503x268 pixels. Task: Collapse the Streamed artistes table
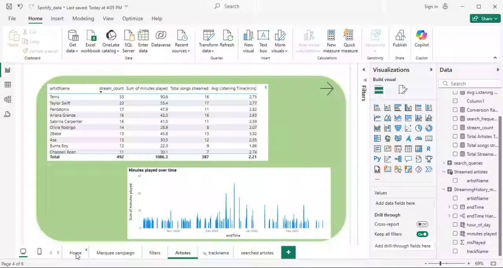[444, 172]
